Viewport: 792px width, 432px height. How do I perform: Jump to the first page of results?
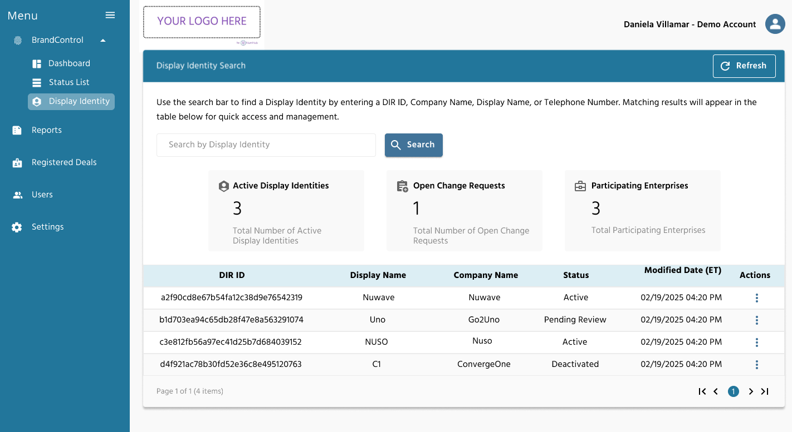point(702,391)
